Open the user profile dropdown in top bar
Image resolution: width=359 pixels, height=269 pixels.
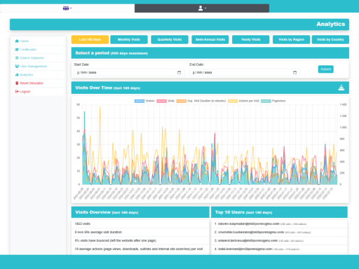(202, 8)
